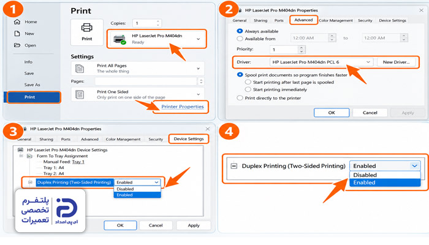Open the Print One Sided dropdown
The height and width of the screenshot is (245, 429).
pyautogui.click(x=138, y=94)
